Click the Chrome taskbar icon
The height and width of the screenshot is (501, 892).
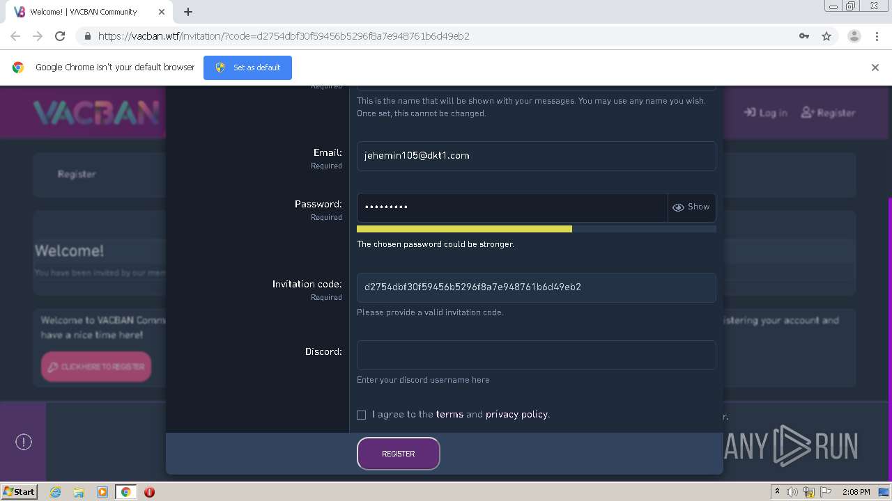pyautogui.click(x=125, y=492)
